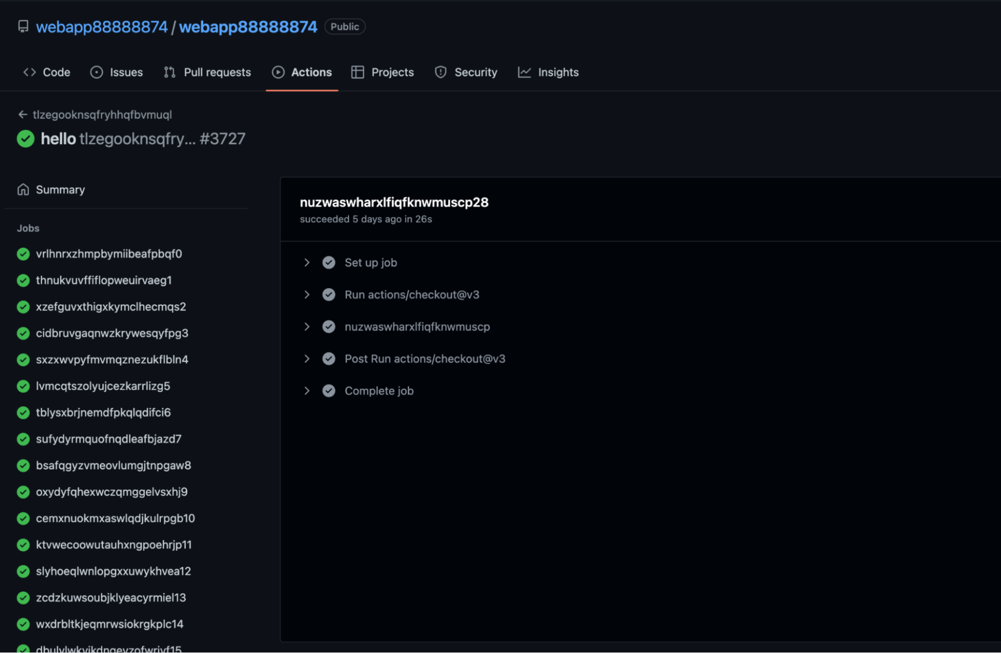Expand the Post Run actions/checkout@v3 step
The image size is (1001, 653).
307,358
